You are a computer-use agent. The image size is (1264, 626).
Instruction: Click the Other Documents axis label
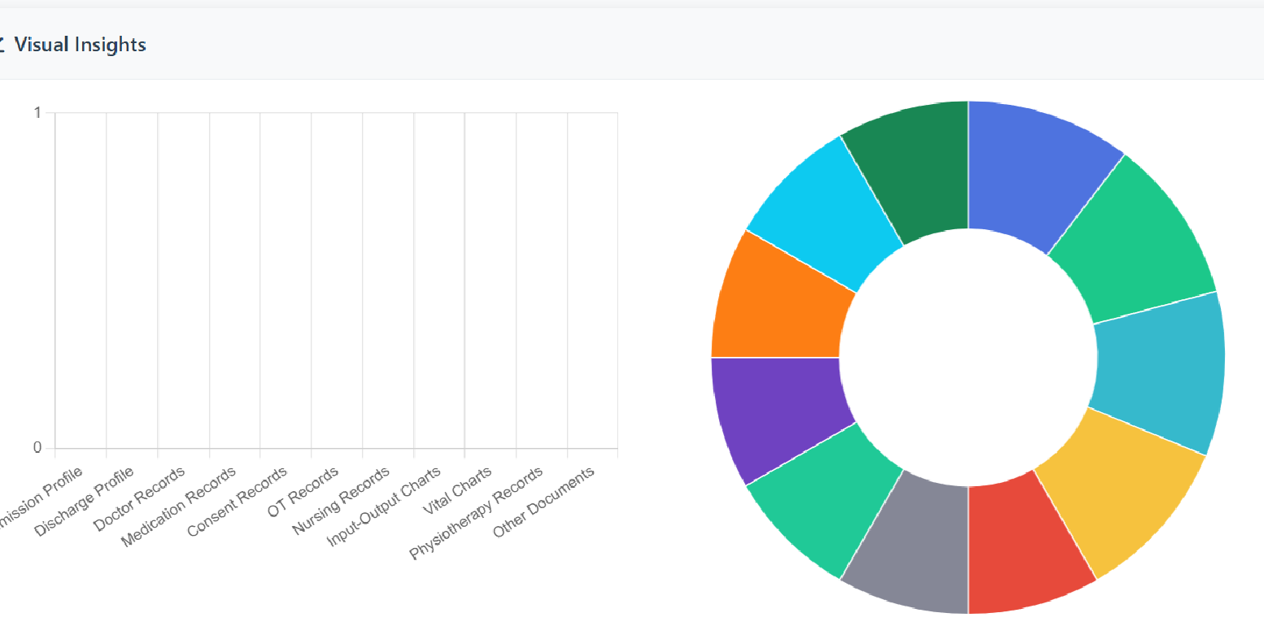[544, 502]
